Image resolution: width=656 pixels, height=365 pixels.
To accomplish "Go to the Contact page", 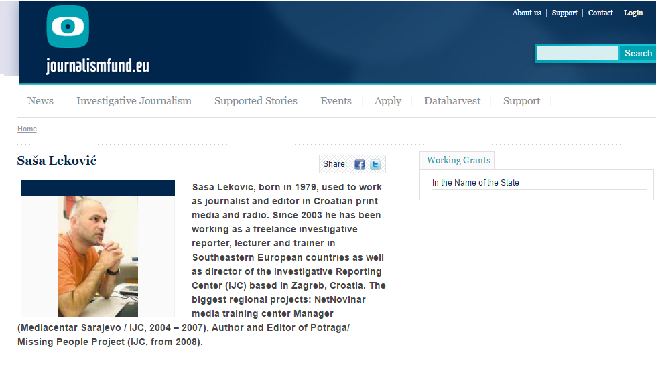I will click(x=600, y=13).
